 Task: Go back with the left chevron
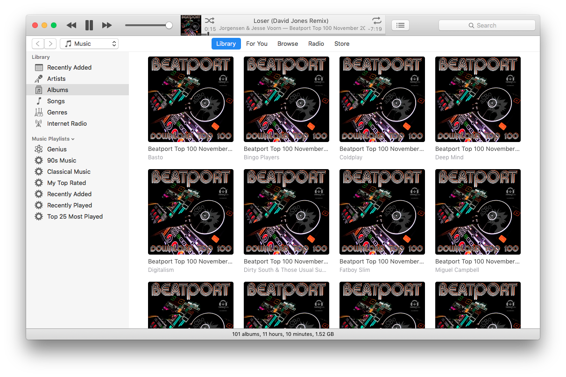[38, 43]
